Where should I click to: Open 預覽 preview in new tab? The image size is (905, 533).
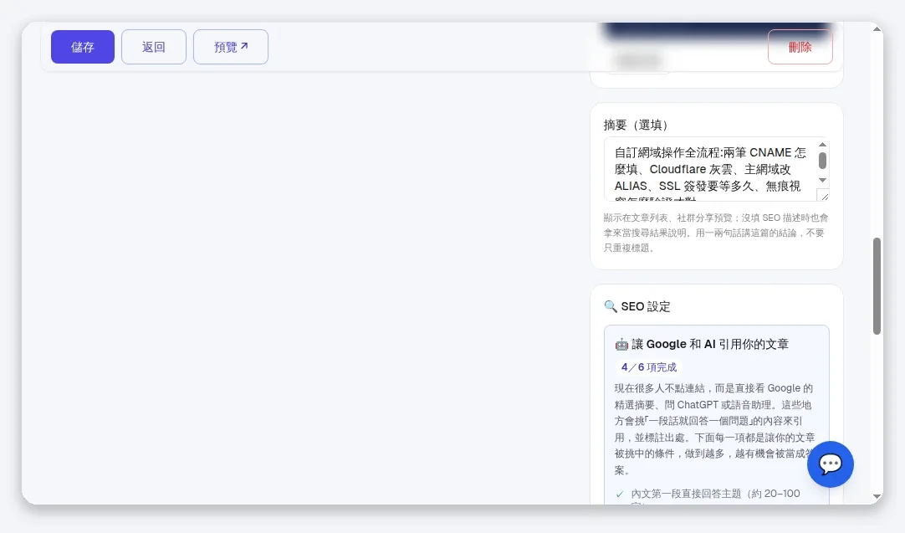[x=230, y=47]
